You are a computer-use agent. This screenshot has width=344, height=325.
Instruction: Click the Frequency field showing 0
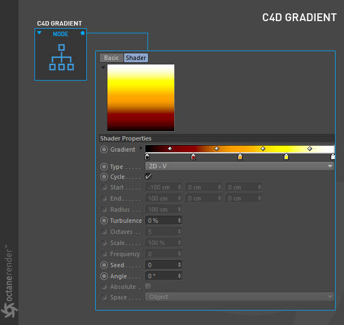[x=164, y=254]
